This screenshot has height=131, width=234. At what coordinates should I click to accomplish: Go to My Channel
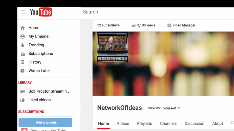(39, 36)
